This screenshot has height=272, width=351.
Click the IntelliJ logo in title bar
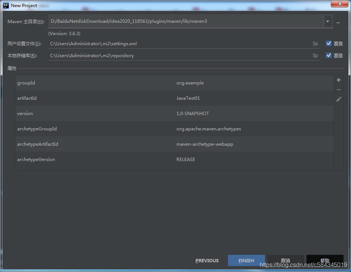(6, 5)
